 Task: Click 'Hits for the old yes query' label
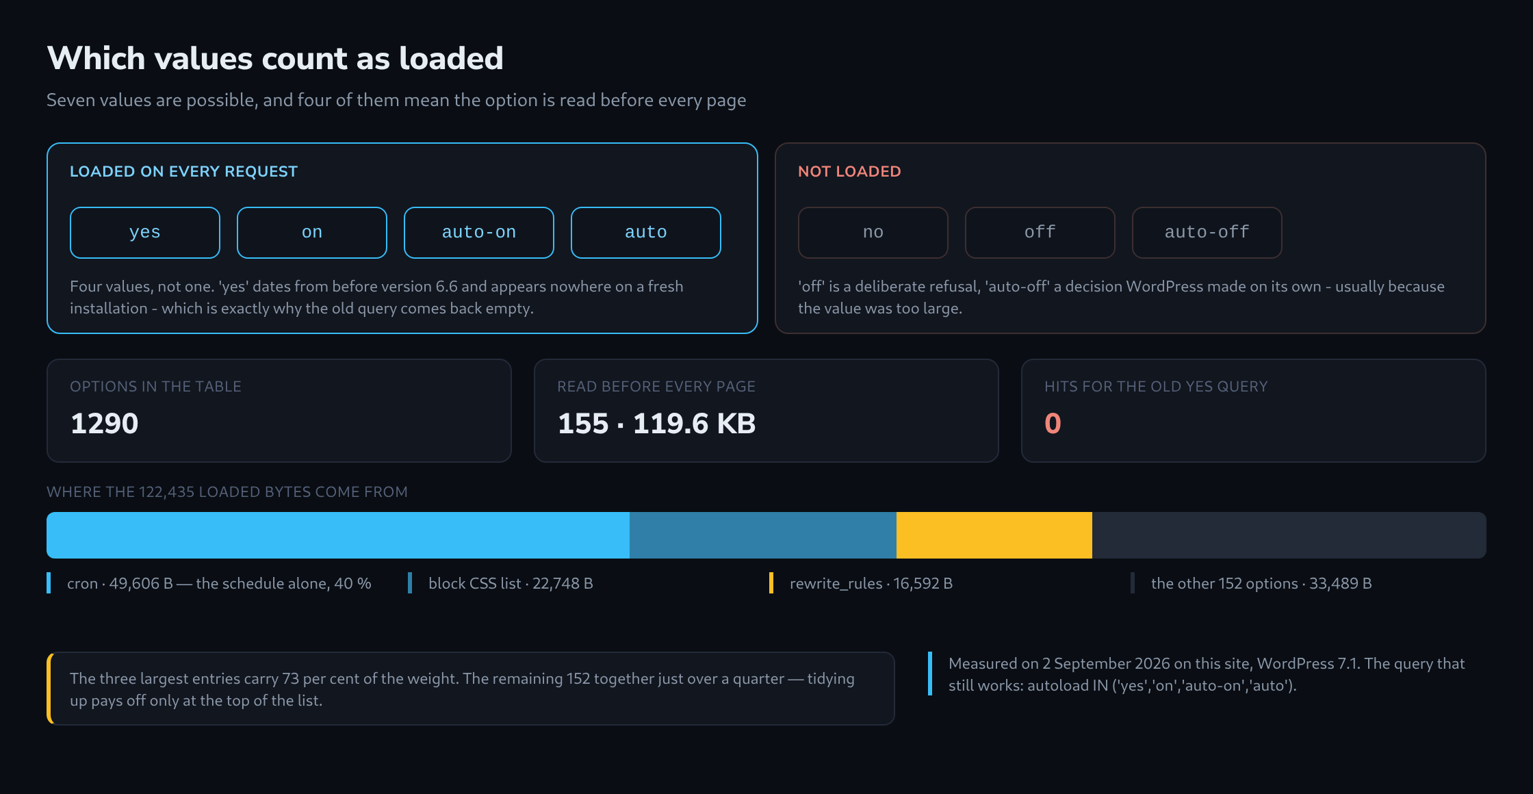[x=1156, y=387]
